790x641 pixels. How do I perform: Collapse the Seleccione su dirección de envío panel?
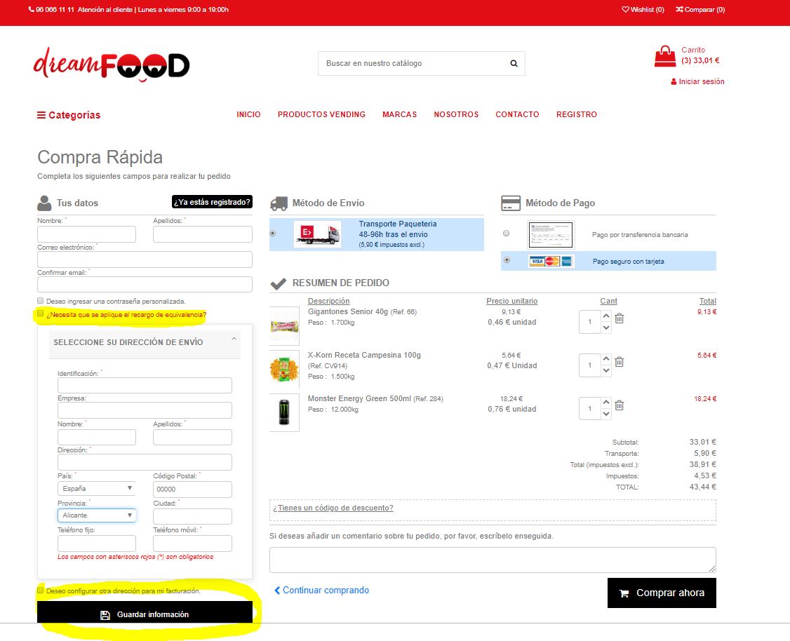(234, 339)
